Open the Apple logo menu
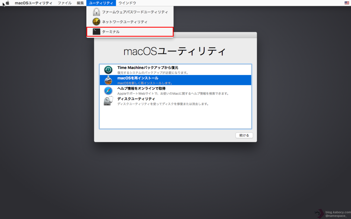The image size is (351, 219). [x=8, y=3]
